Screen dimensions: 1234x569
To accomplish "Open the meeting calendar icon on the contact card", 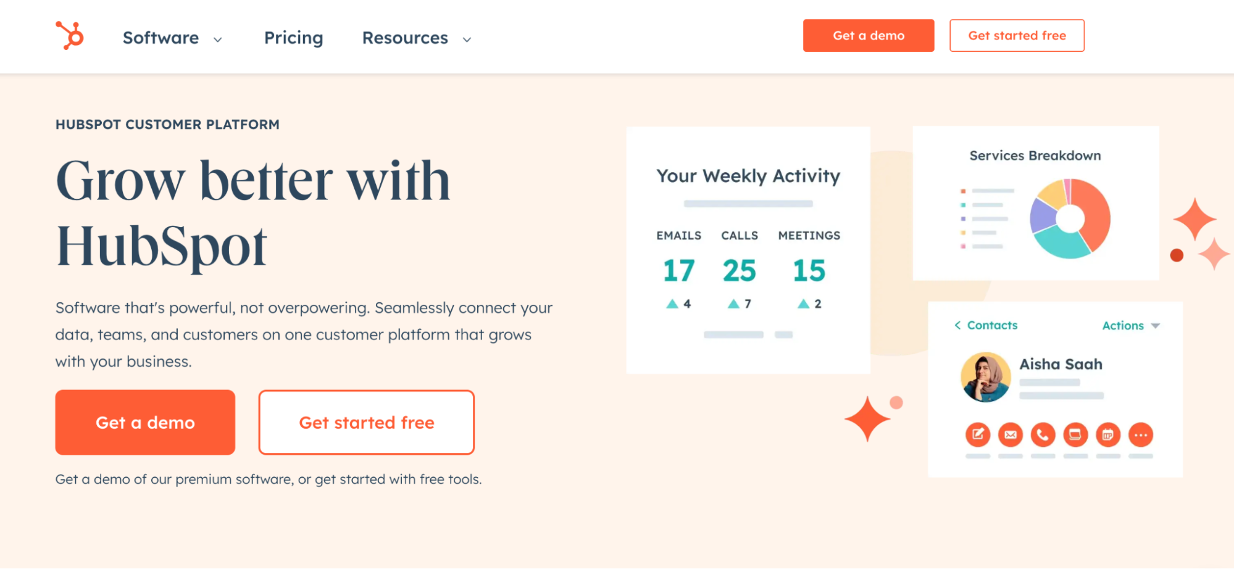I will tap(1108, 434).
